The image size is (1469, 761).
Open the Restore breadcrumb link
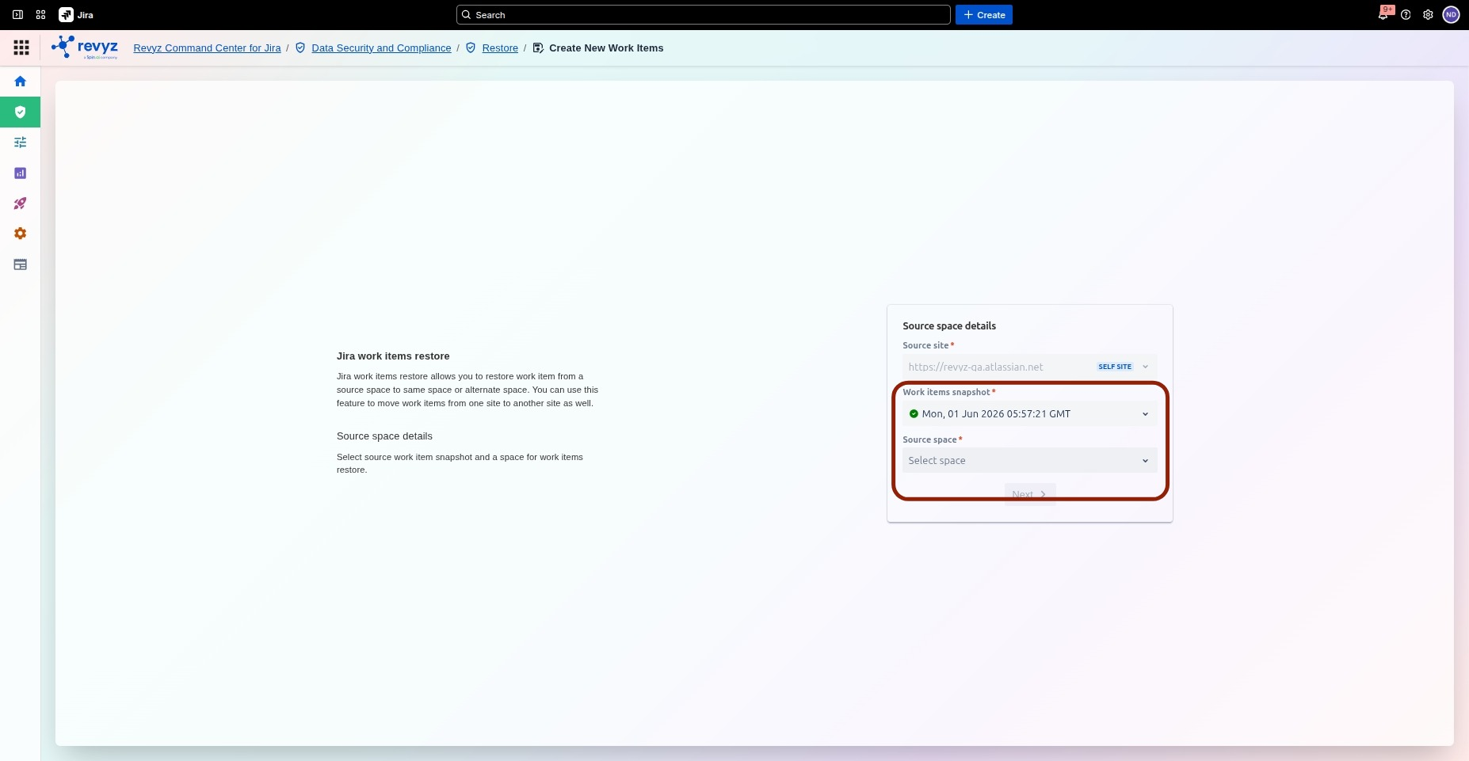tap(500, 48)
